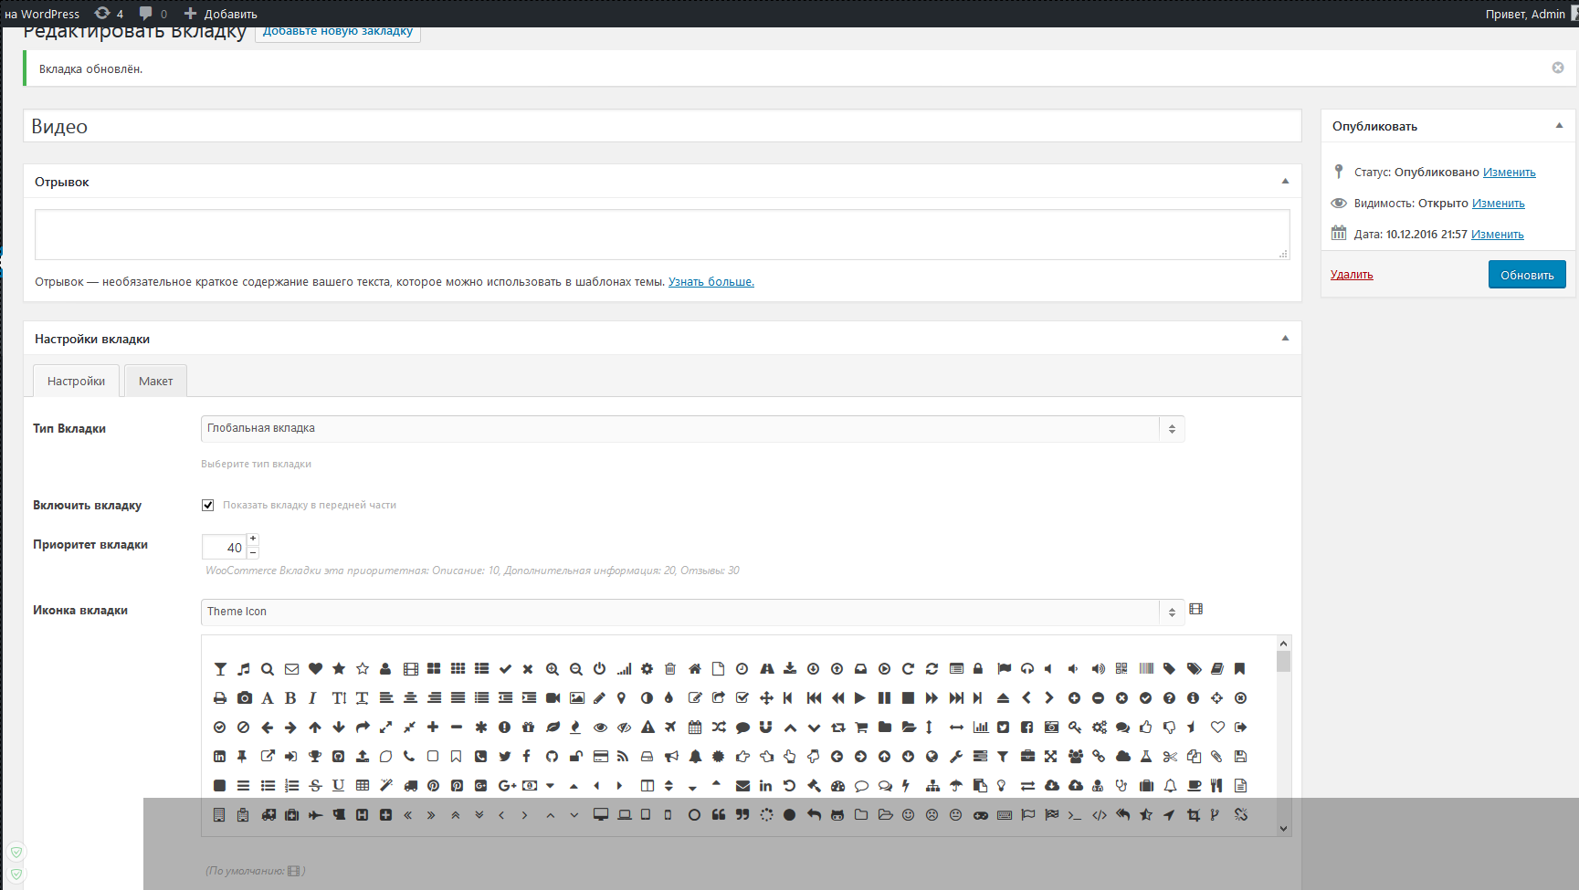Pick the QR code icon
The width and height of the screenshot is (1579, 890).
[1121, 669]
